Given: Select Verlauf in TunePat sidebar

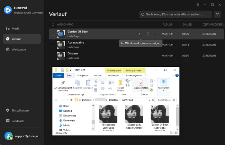Looking at the screenshot, I should click(22, 39).
